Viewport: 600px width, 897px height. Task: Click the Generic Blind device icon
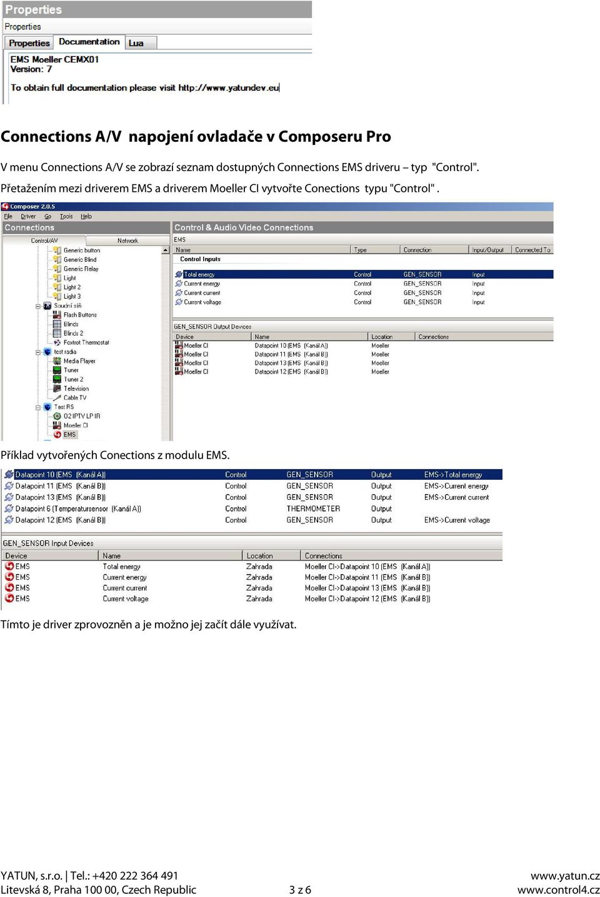point(57,260)
